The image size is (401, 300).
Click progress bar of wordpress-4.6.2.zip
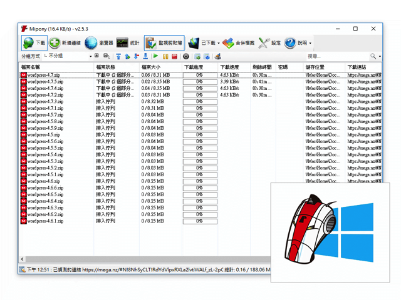(200, 214)
